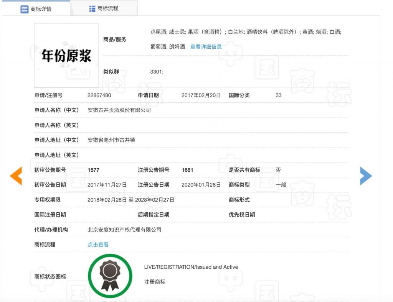Click applicant name 安徽古井贡酒股份有限公司

[x=119, y=110]
